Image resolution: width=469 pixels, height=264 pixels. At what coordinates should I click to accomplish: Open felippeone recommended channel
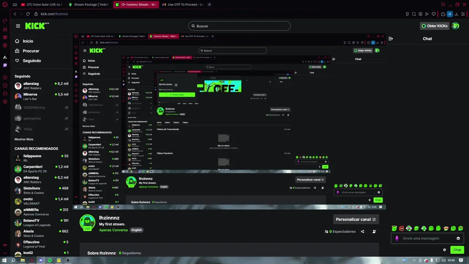(41, 158)
